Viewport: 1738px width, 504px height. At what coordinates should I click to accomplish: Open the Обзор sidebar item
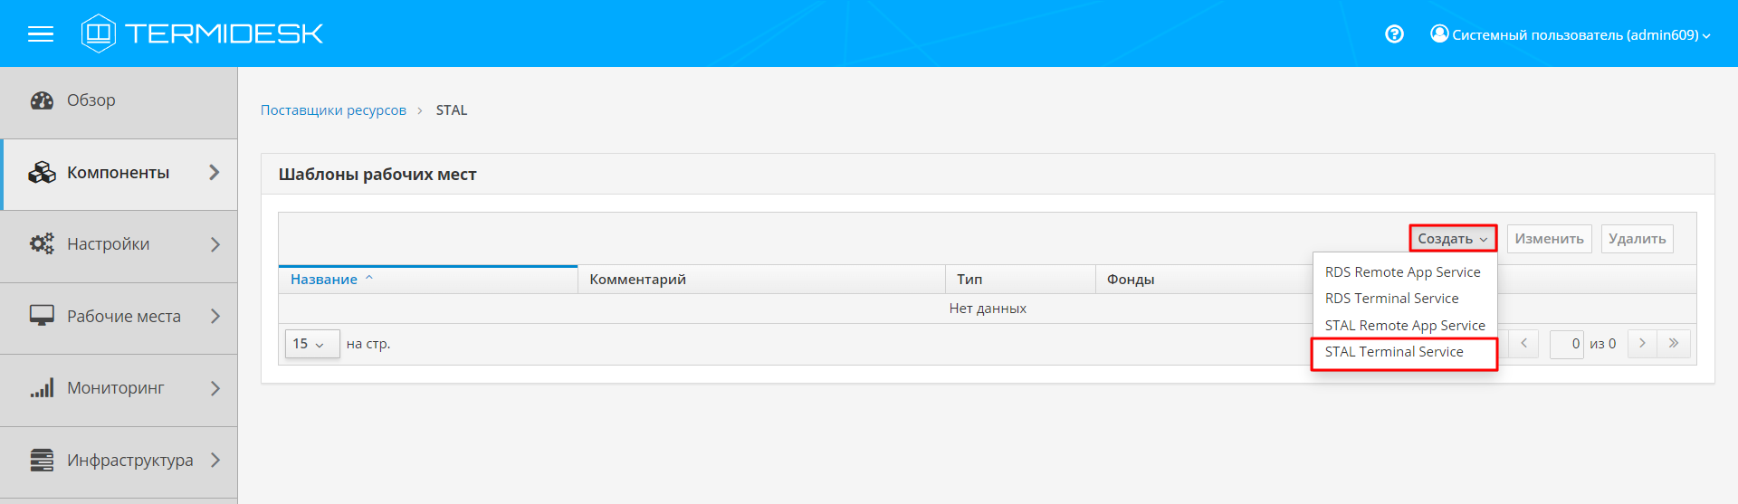click(119, 102)
